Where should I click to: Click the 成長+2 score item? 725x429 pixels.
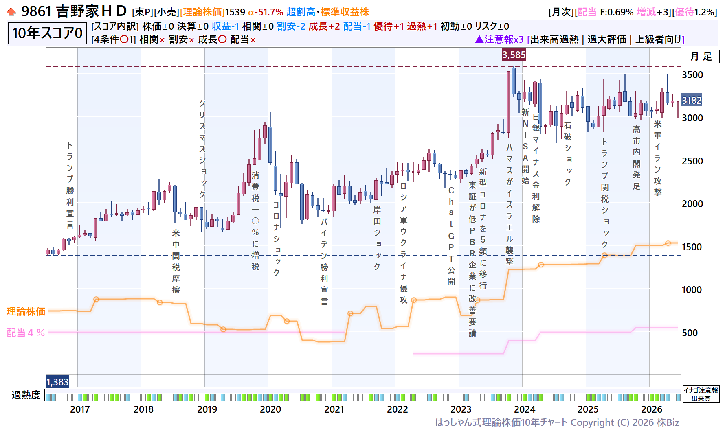tap(324, 26)
